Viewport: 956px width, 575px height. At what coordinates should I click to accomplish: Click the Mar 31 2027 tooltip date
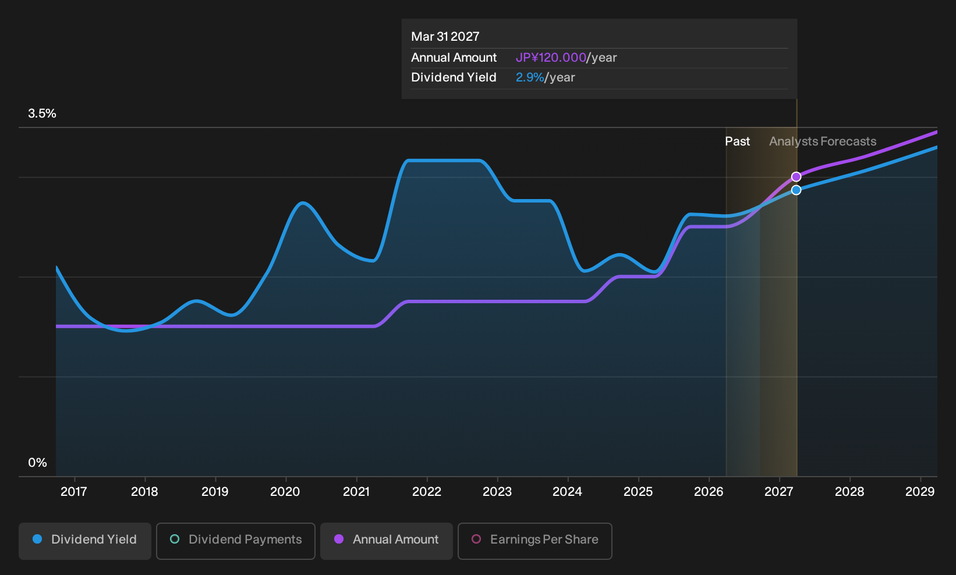pyautogui.click(x=445, y=37)
